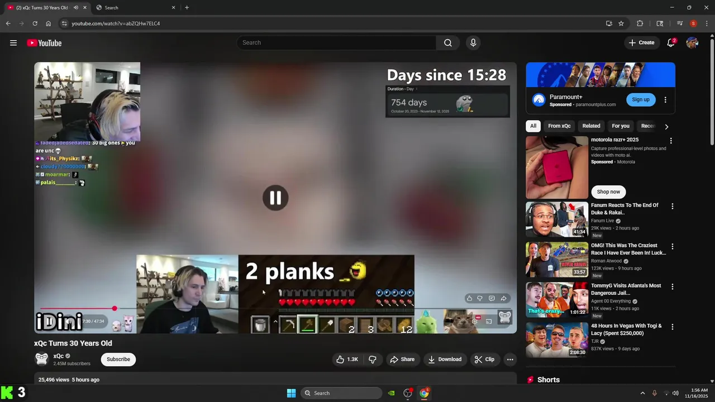The image size is (715, 402).
Task: Open Fanum Reacts video thumbnail
Action: (557, 219)
